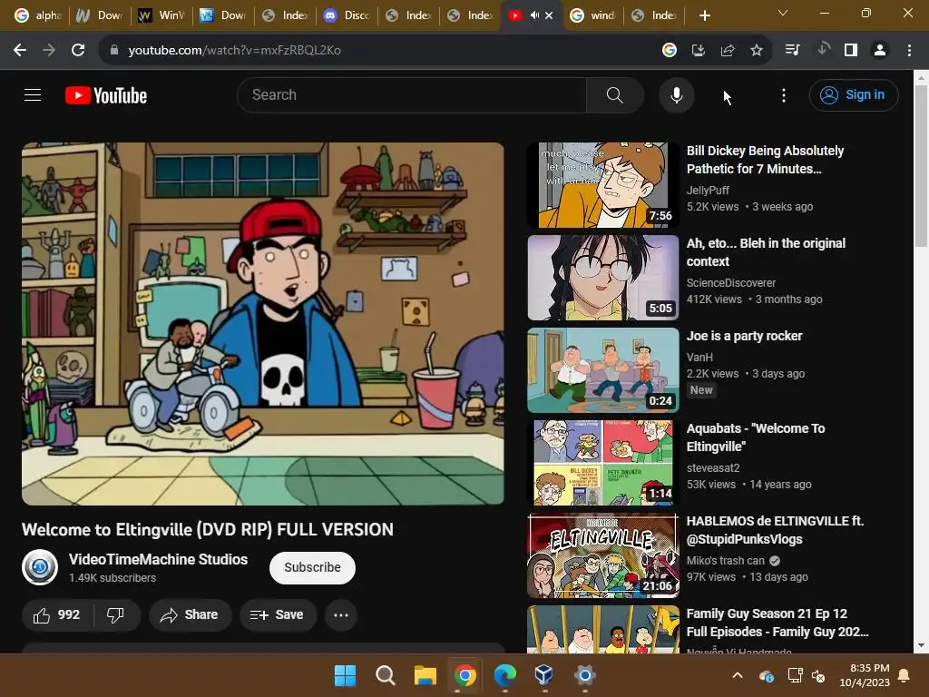Click Miko's trash can channel name
Viewport: 929px width, 697px height.
pyautogui.click(x=726, y=560)
